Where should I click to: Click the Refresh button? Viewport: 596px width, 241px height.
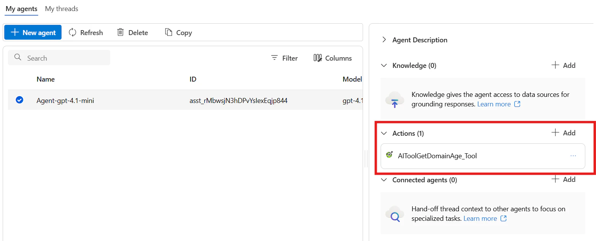tap(86, 32)
